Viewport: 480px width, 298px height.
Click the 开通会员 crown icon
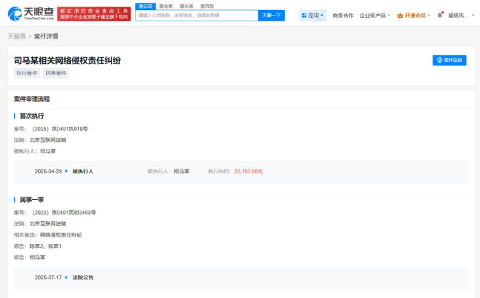click(400, 15)
